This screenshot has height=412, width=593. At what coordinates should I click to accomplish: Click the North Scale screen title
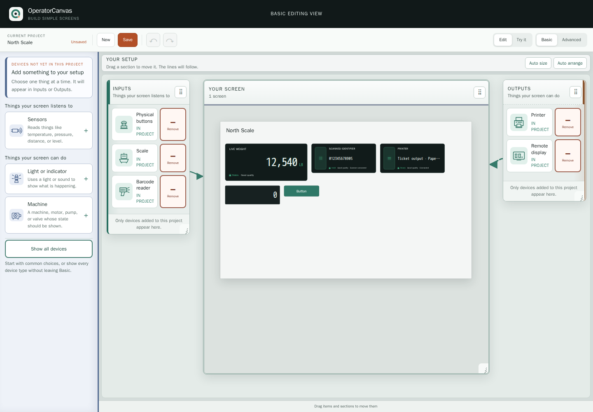tap(240, 131)
